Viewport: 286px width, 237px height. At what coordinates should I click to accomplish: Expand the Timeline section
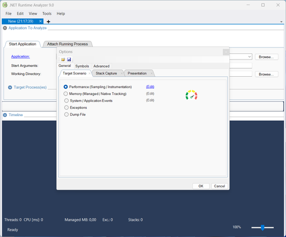click(x=5, y=115)
